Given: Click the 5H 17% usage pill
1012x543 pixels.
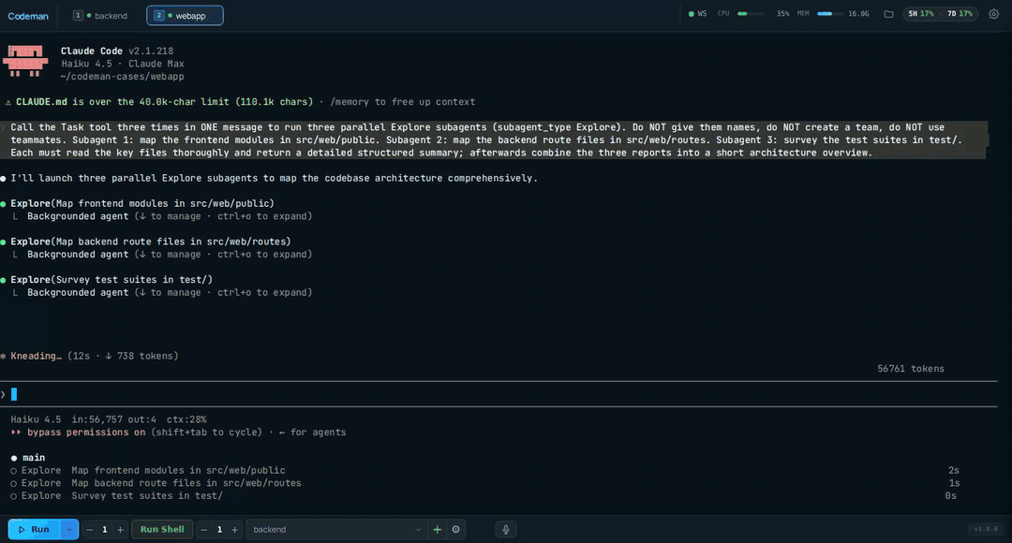Looking at the screenshot, I should 921,13.
